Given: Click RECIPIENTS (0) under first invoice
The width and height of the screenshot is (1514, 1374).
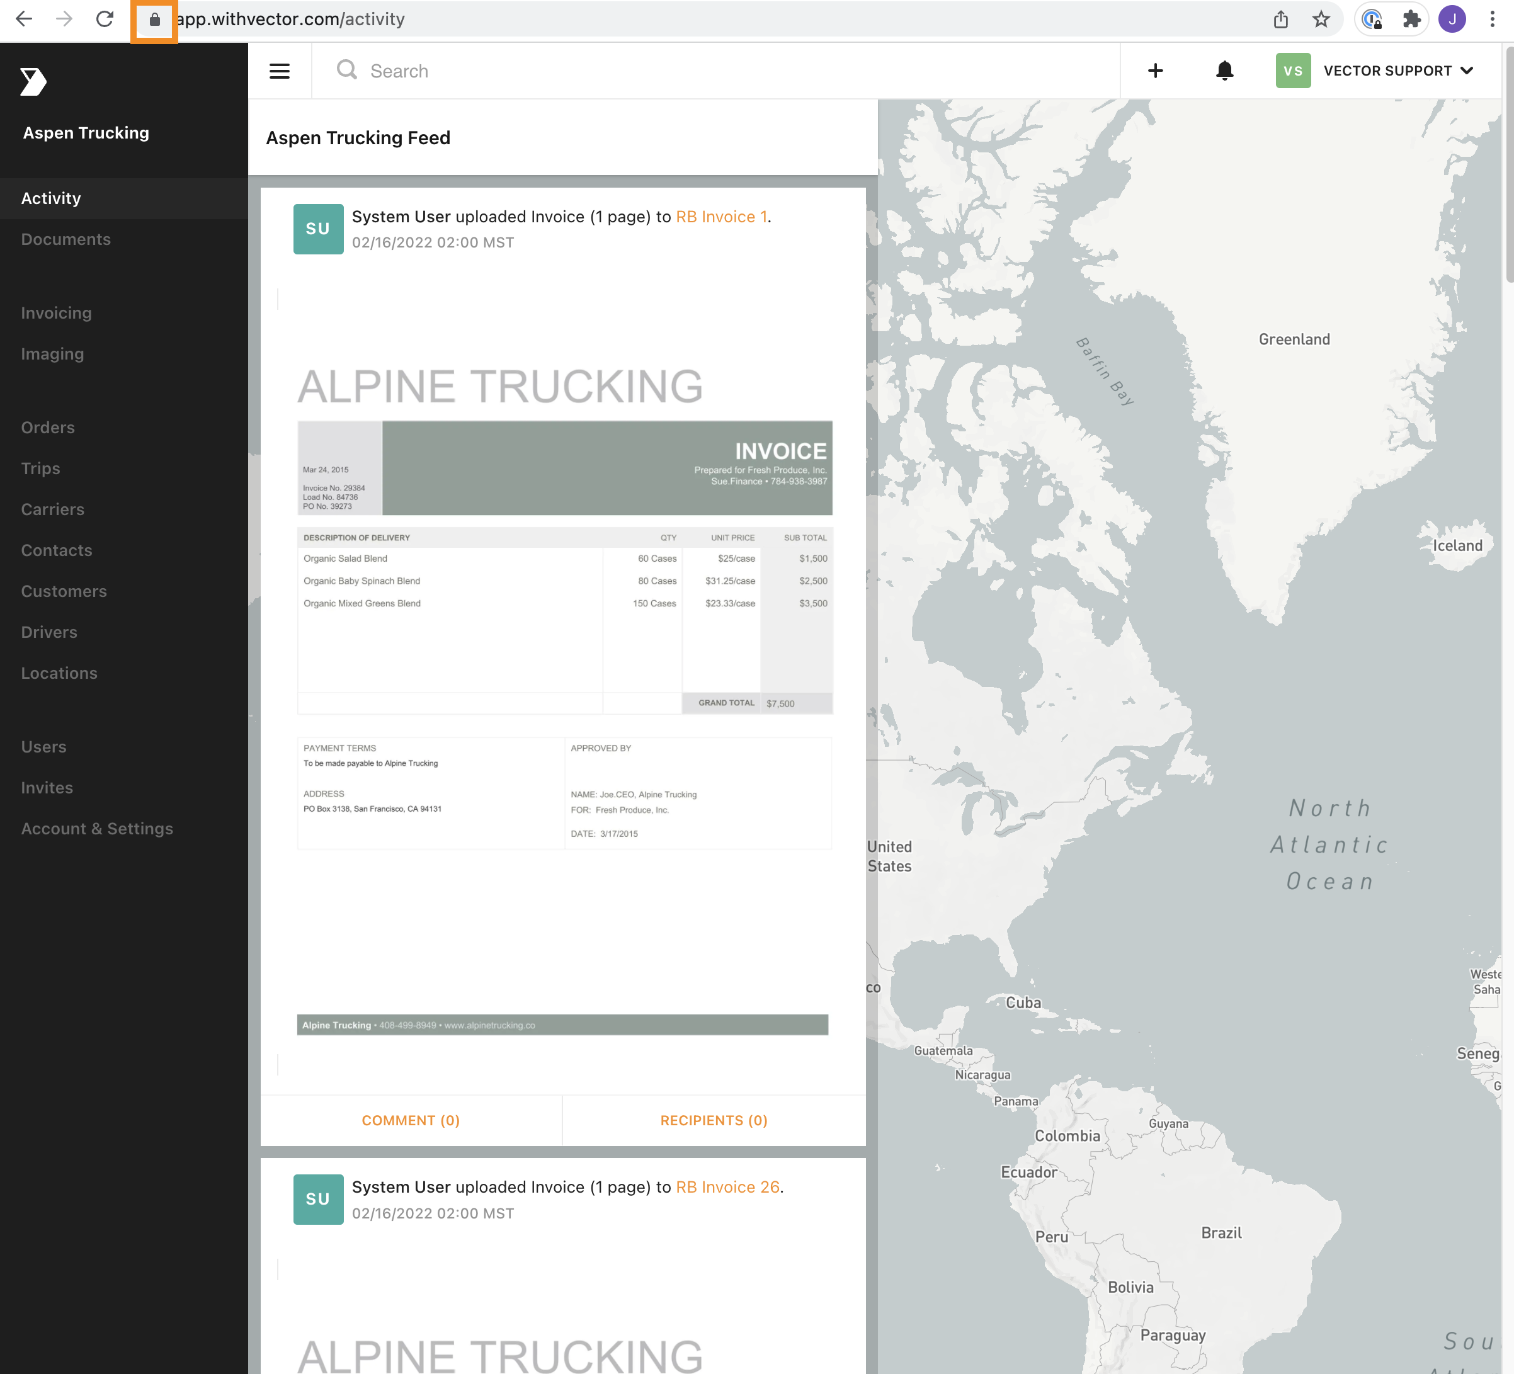Looking at the screenshot, I should point(714,1120).
